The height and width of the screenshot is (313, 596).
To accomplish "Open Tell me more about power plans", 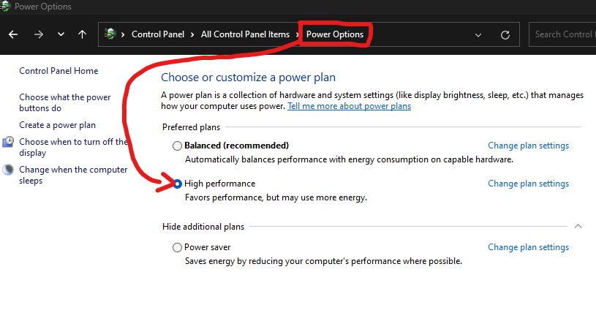I will pyautogui.click(x=349, y=106).
